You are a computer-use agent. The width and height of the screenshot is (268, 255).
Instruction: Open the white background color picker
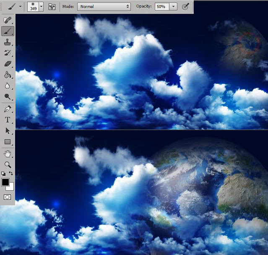pyautogui.click(x=11, y=188)
